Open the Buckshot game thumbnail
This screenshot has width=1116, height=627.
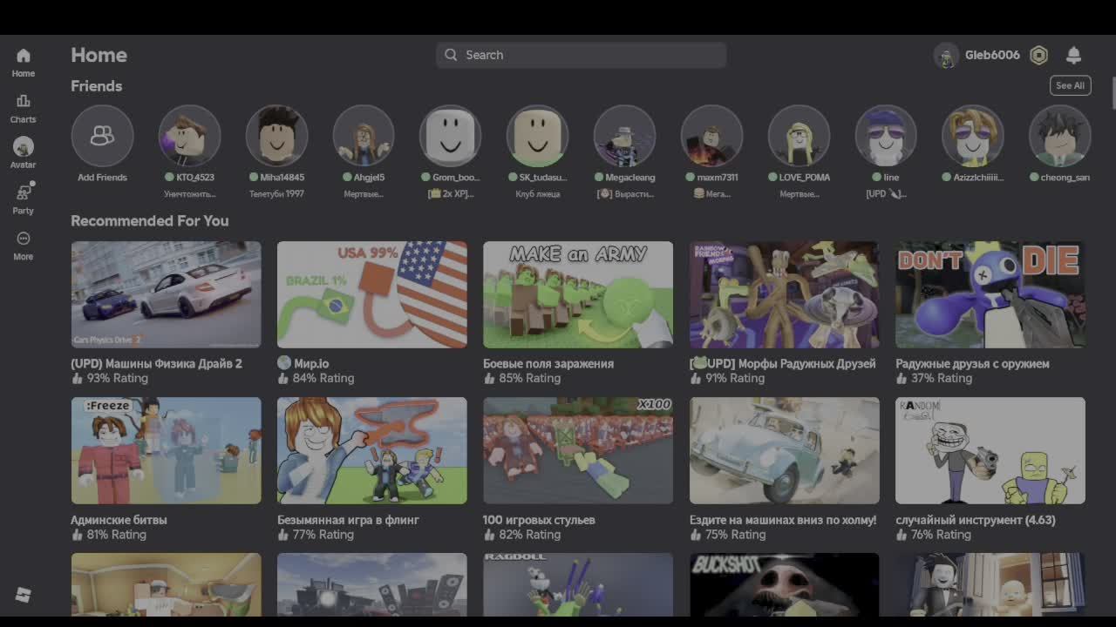tap(785, 585)
